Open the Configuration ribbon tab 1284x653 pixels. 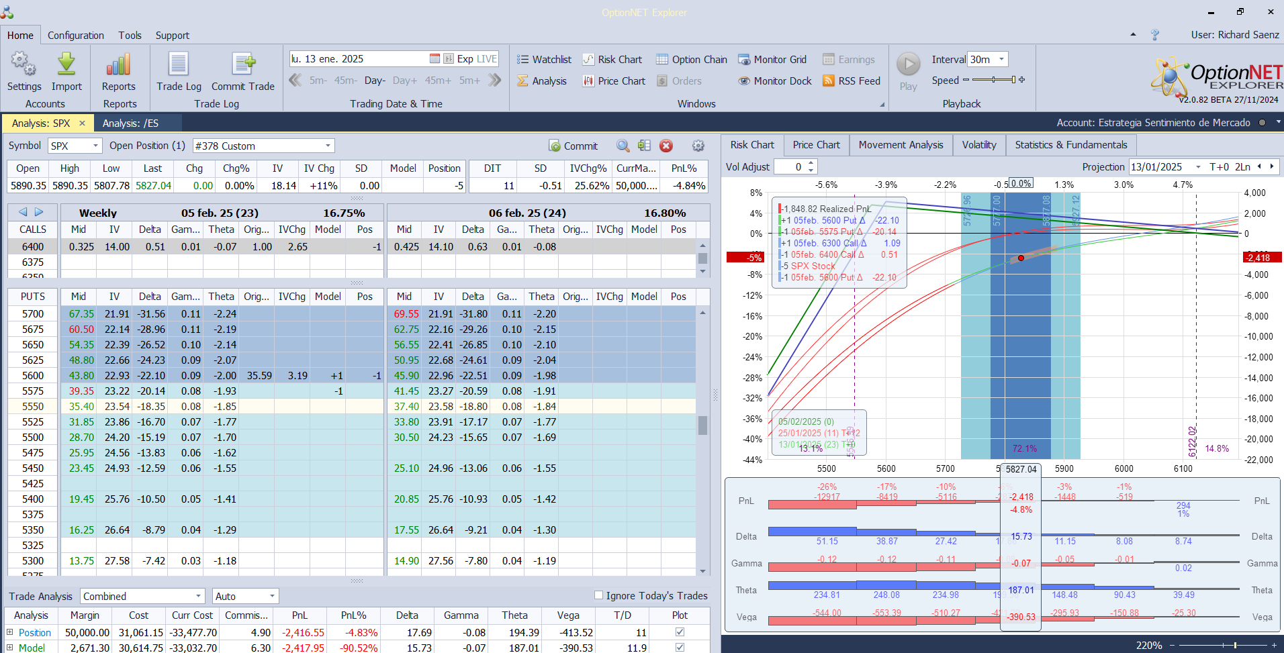click(76, 35)
